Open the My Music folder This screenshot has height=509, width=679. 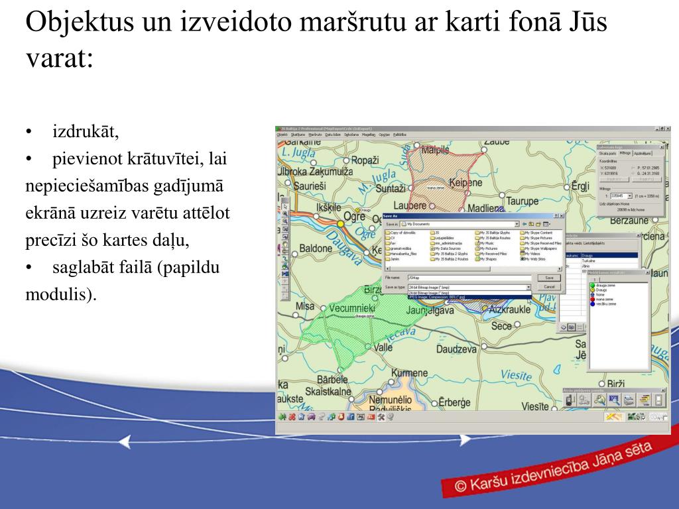484,243
